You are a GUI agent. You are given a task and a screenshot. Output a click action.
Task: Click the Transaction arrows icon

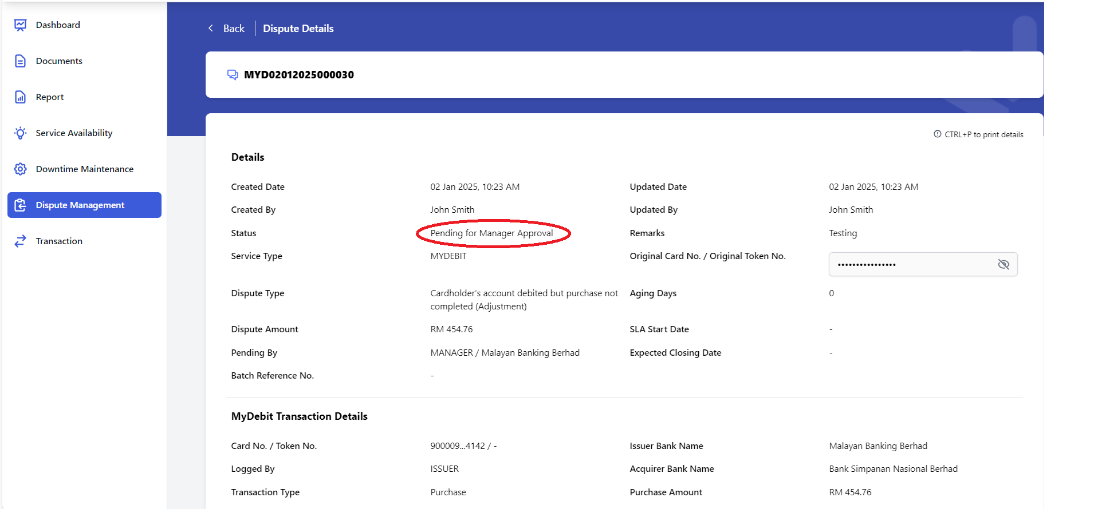tap(21, 241)
